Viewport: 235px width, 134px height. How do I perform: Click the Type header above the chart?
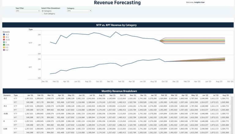click(x=31, y=29)
